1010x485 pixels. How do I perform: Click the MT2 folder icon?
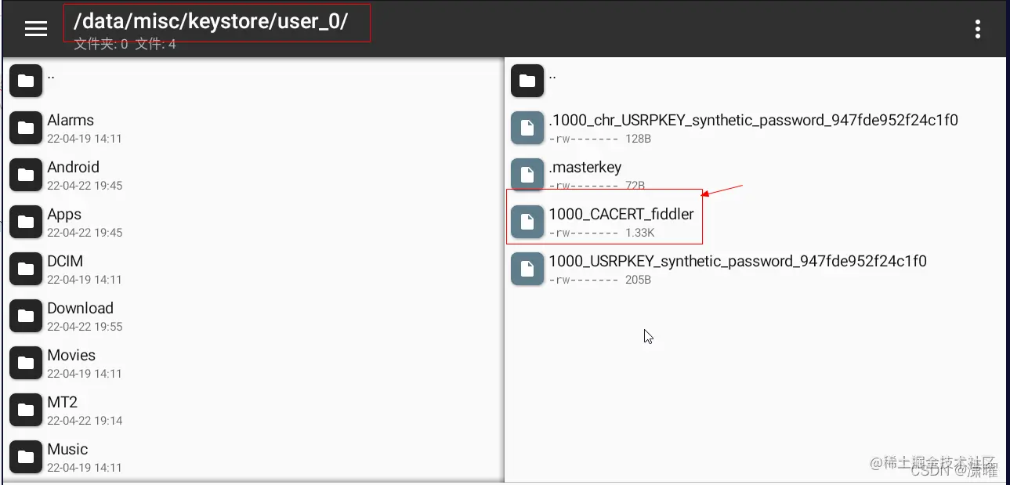click(x=26, y=410)
